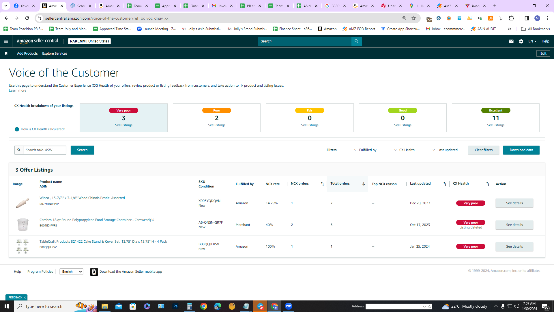Open the settings gear icon

tap(521, 41)
